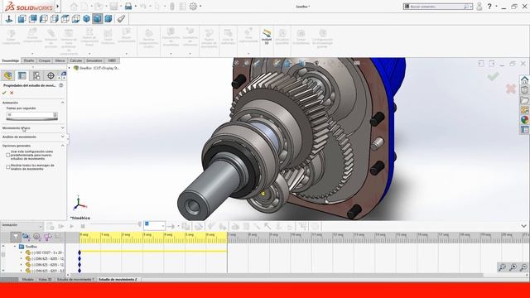Click the selected shaded-with-edges view cube icon
This screenshot has width=530, height=298.
[98, 18]
